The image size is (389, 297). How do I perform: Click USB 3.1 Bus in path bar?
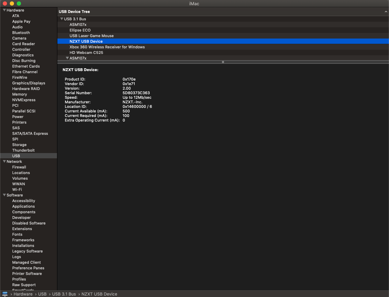pos(64,294)
